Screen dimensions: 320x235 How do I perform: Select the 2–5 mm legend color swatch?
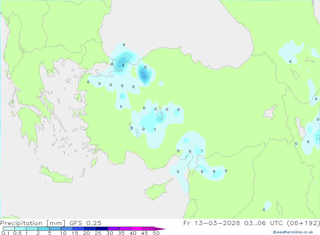click(44, 229)
